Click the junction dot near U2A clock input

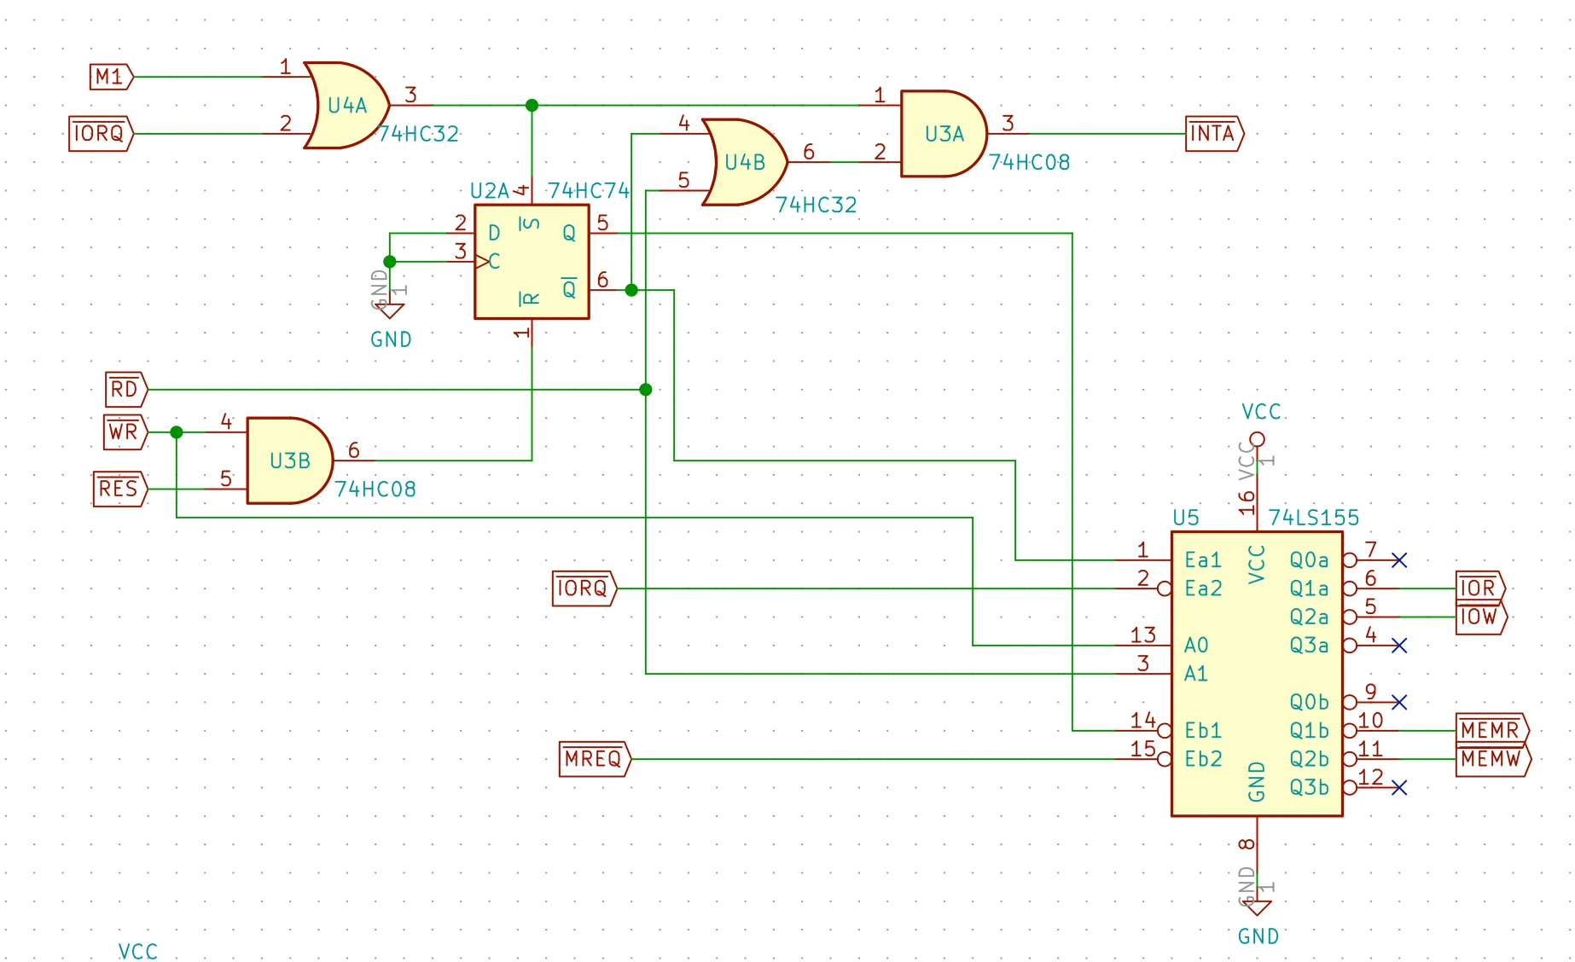click(390, 262)
